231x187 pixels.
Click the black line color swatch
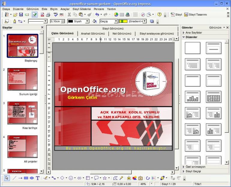point(70,21)
